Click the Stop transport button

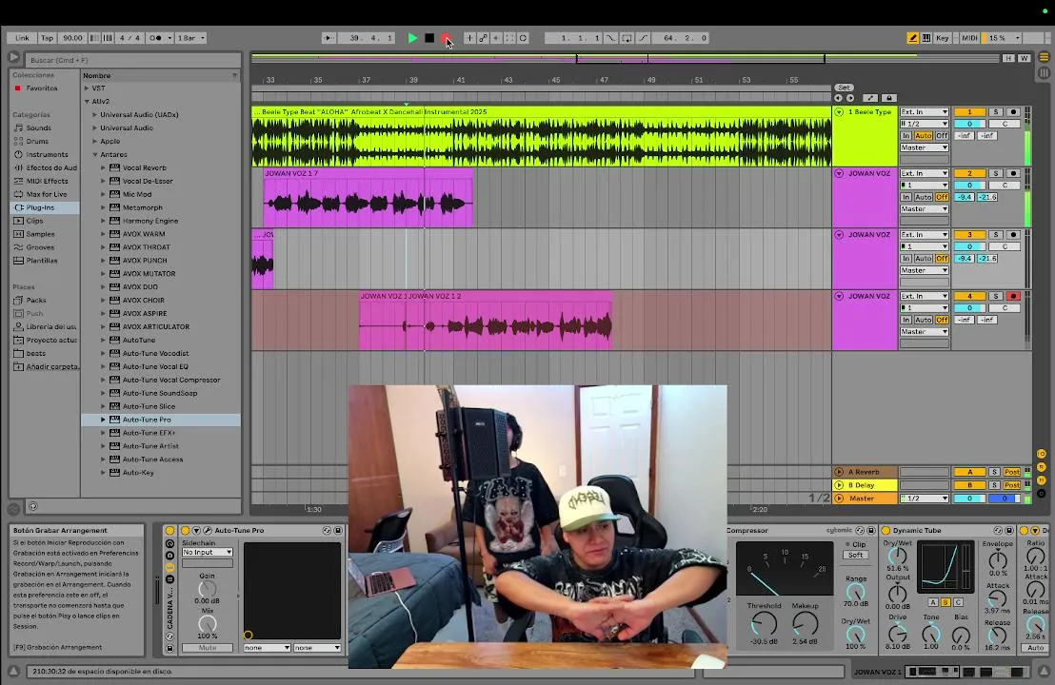tap(429, 38)
